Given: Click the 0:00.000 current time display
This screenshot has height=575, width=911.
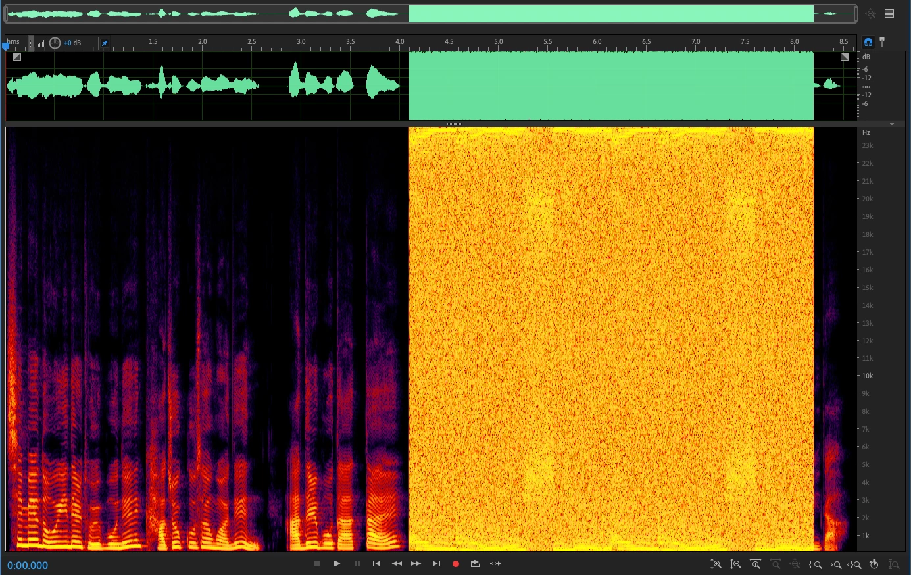Looking at the screenshot, I should click(x=28, y=566).
